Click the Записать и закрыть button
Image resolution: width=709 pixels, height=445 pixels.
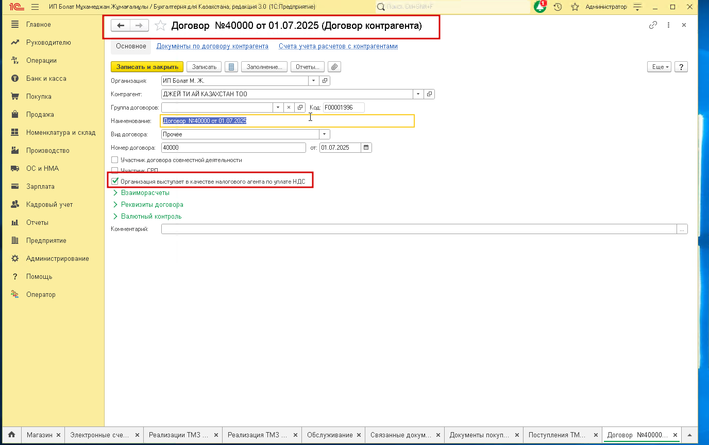147,67
